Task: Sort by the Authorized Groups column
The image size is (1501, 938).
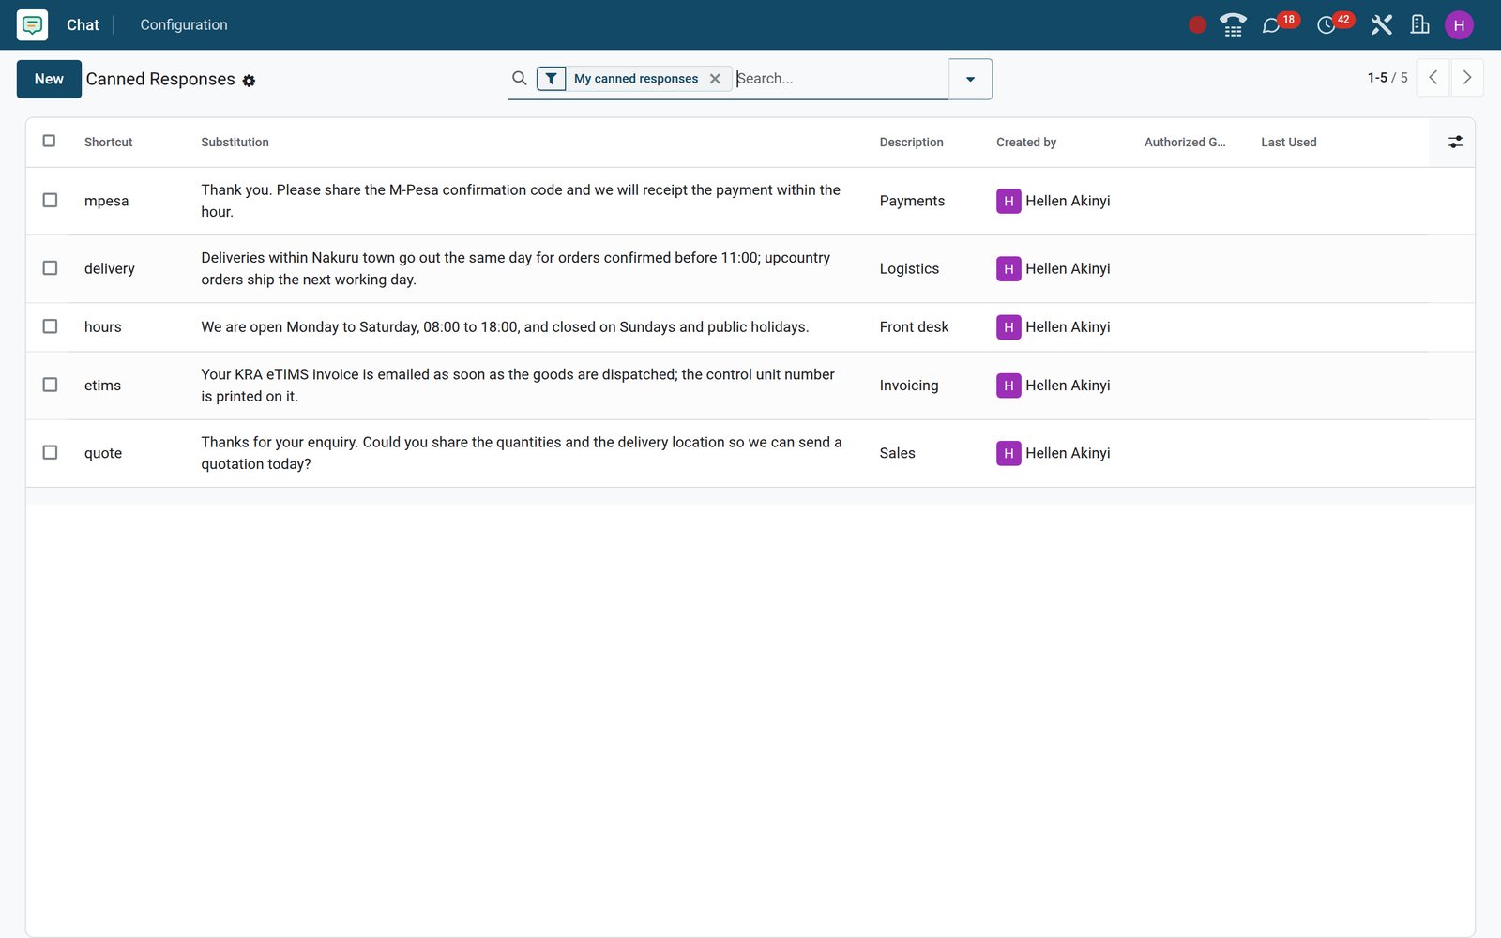Action: 1185,143
